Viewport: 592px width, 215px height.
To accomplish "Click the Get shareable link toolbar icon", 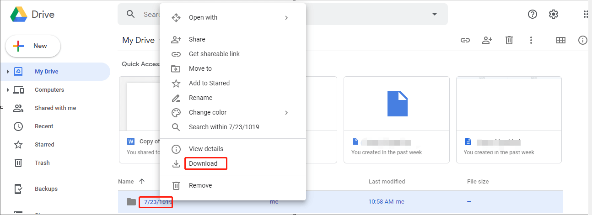I will (465, 40).
